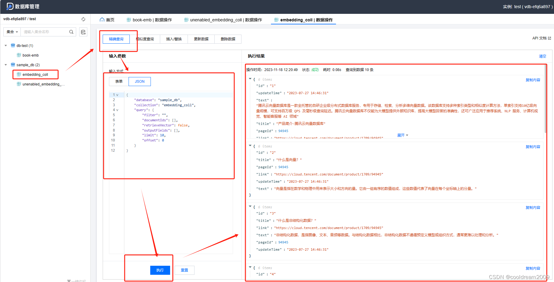Switch to 更新数据 tab

point(201,39)
